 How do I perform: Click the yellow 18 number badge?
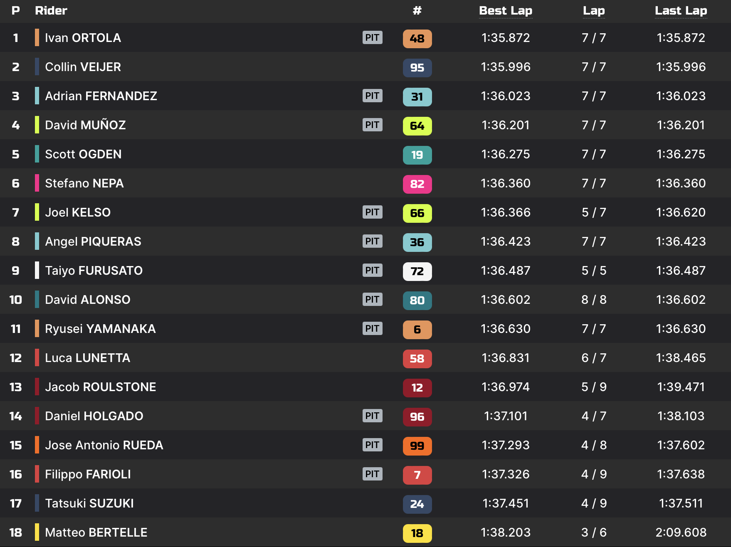coord(417,533)
